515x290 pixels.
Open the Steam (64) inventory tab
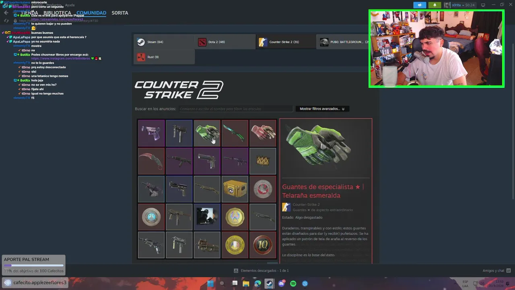164,42
